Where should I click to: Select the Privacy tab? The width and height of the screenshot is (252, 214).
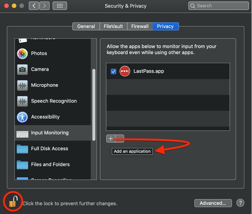(x=165, y=26)
